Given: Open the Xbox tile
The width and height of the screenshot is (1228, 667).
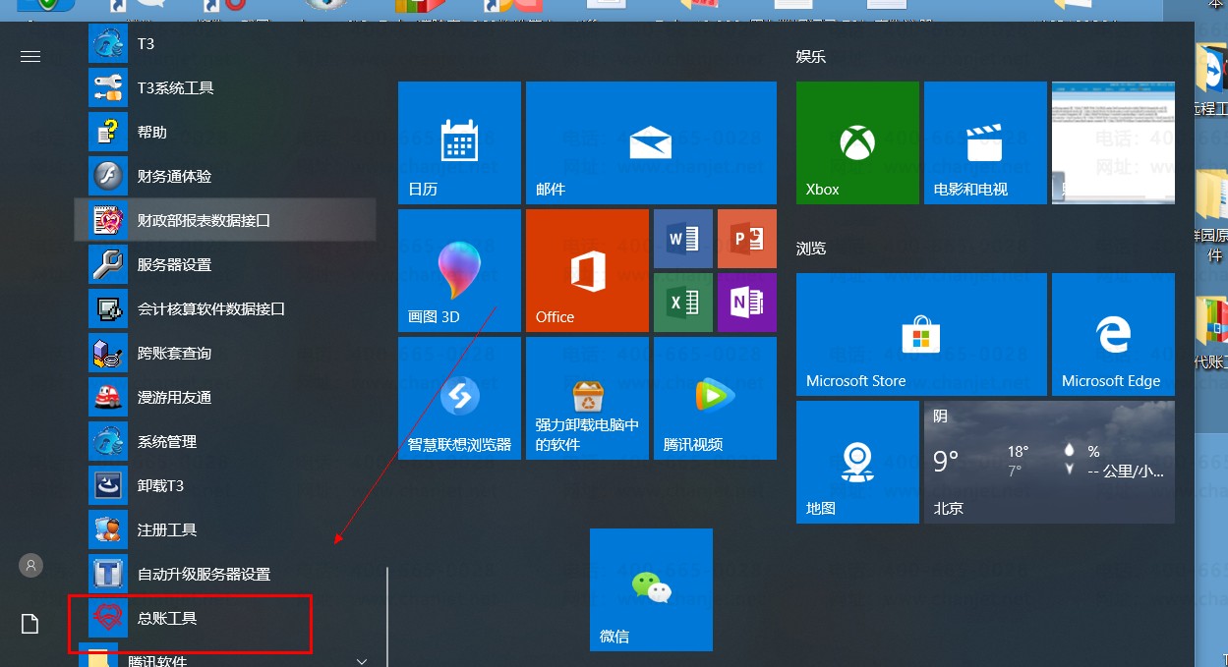Looking at the screenshot, I should point(857,142).
